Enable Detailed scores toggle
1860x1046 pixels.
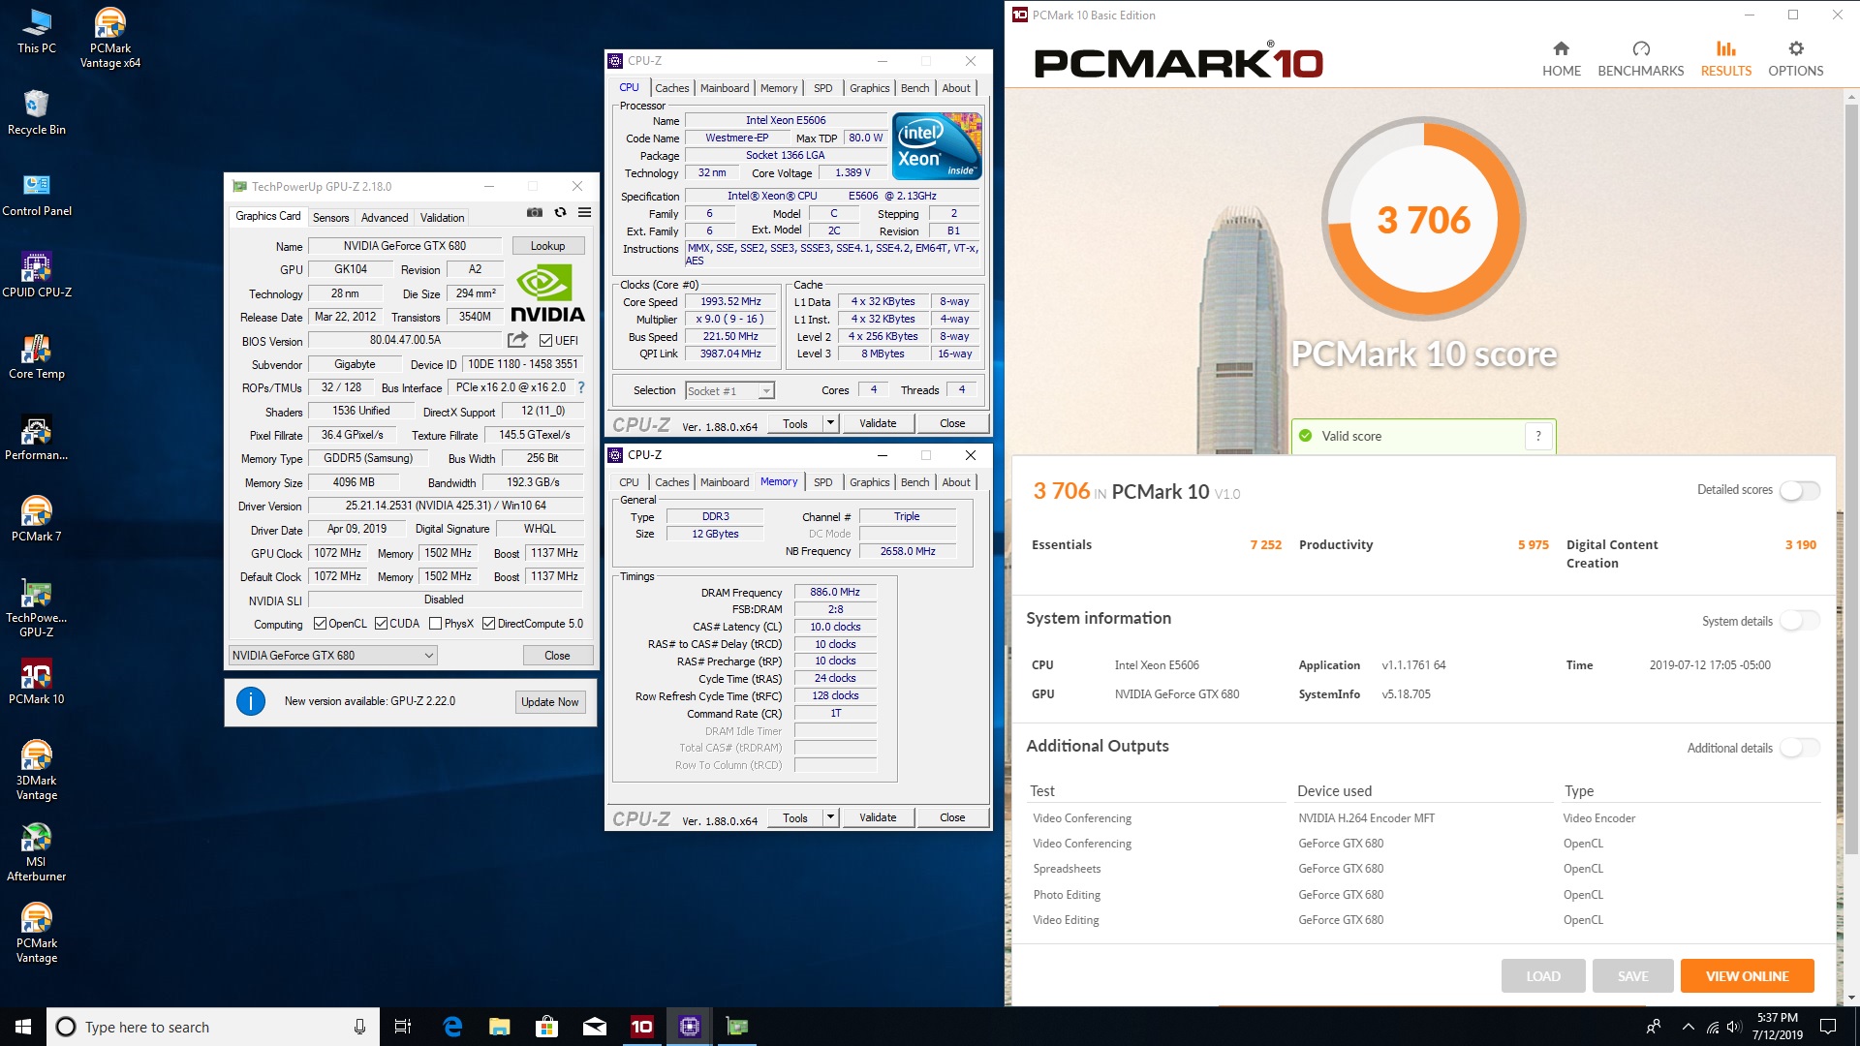coord(1799,490)
